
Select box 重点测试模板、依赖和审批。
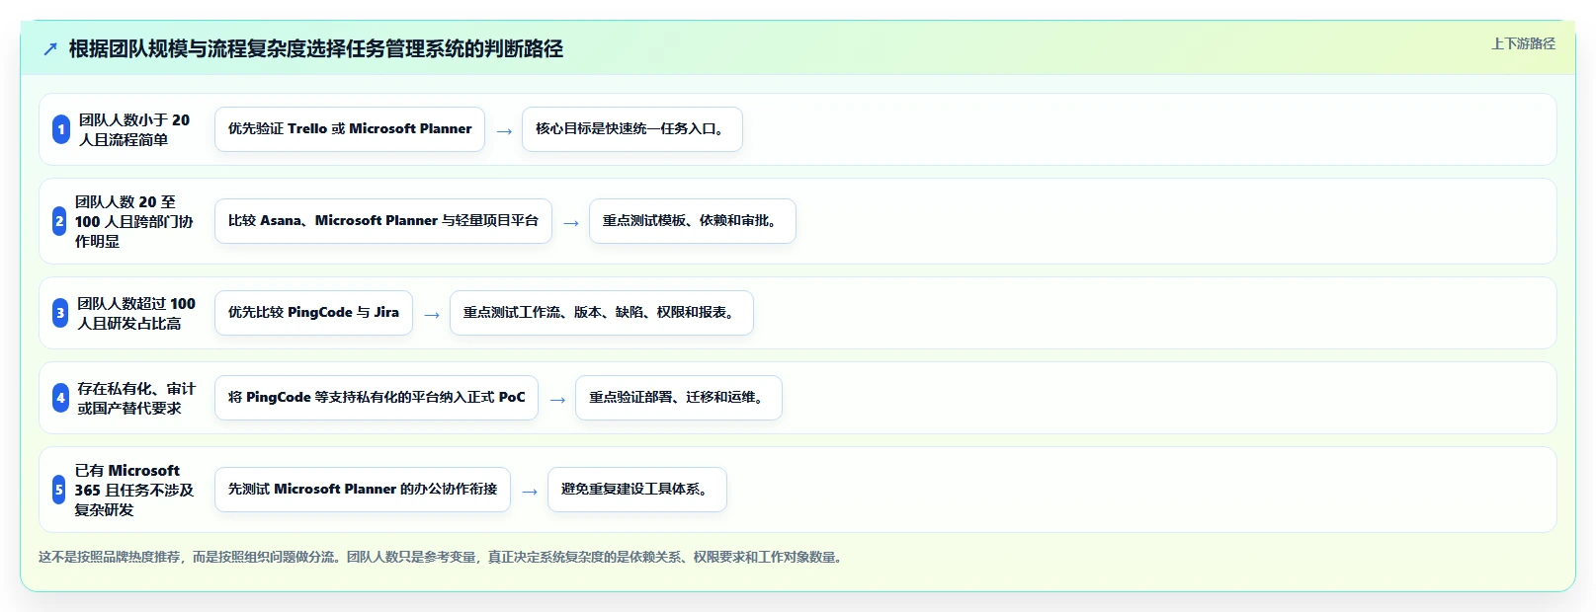(693, 221)
